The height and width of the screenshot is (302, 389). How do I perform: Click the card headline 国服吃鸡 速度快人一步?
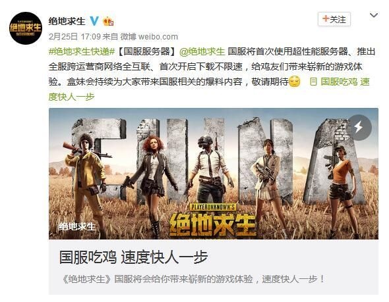tap(133, 257)
